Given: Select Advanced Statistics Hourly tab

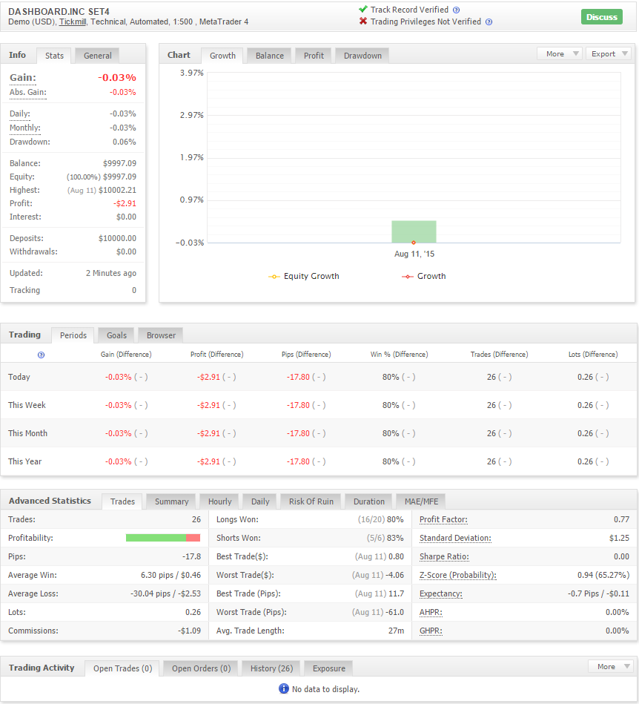Looking at the screenshot, I should coord(219,501).
